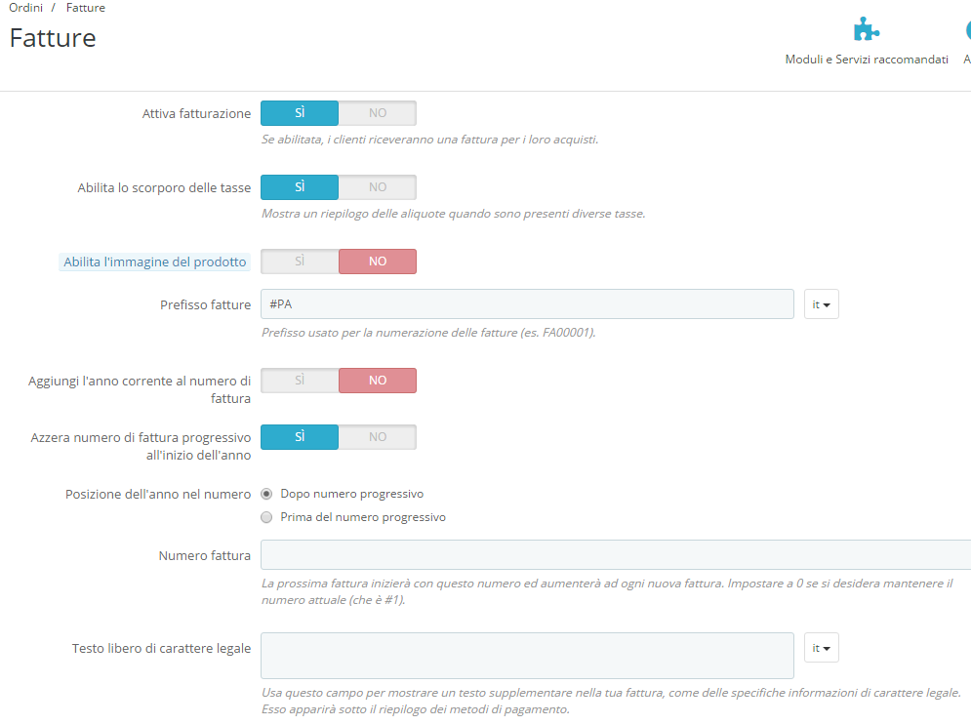Enable adding current year to invoice number

pyautogui.click(x=300, y=381)
